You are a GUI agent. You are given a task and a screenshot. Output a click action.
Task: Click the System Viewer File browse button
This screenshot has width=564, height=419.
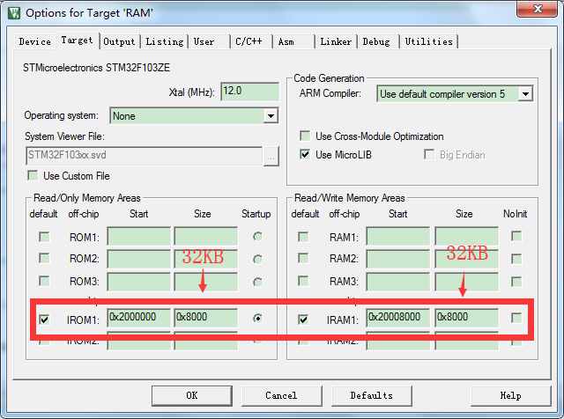coord(271,157)
